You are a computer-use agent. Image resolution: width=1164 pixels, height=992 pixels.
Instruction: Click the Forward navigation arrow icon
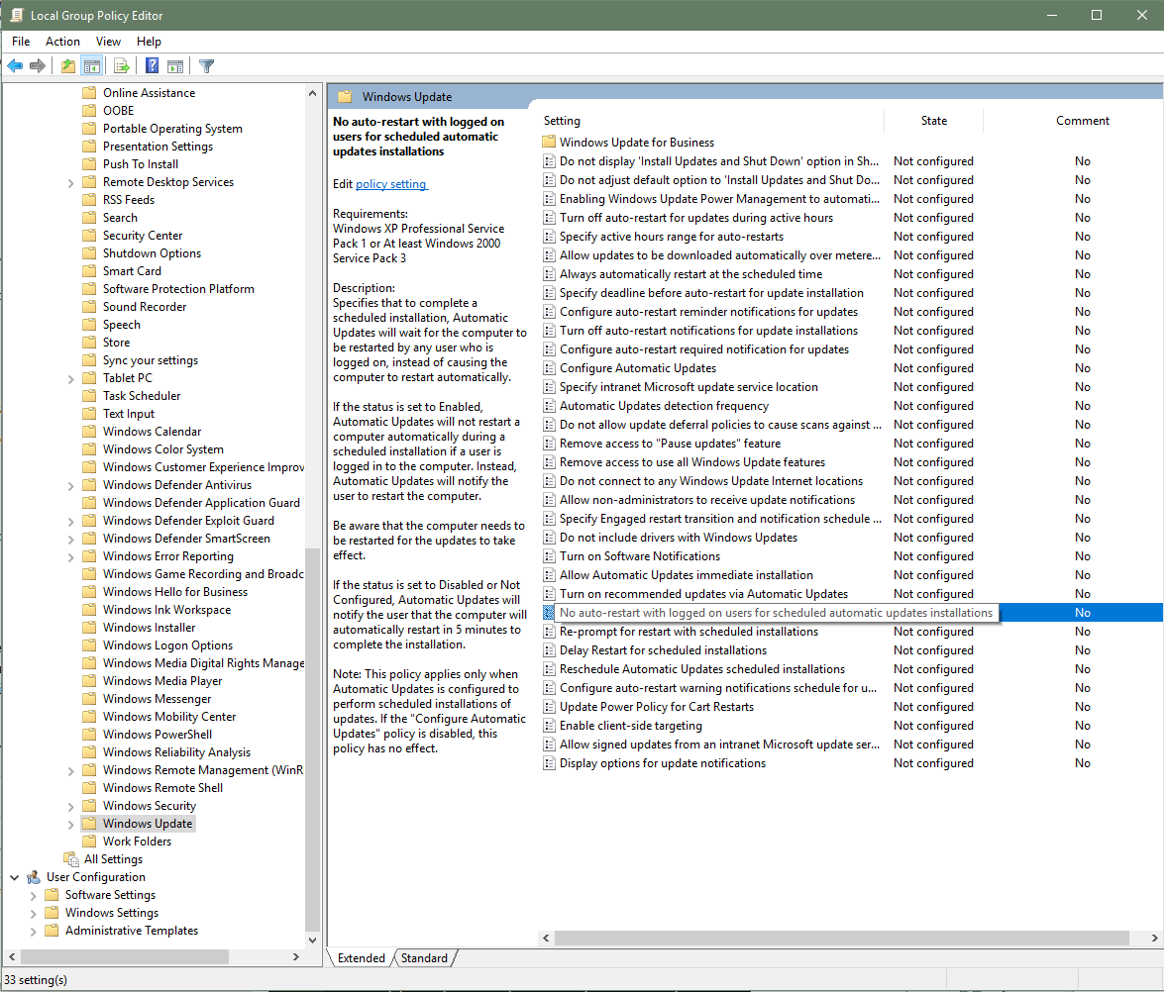tap(38, 65)
